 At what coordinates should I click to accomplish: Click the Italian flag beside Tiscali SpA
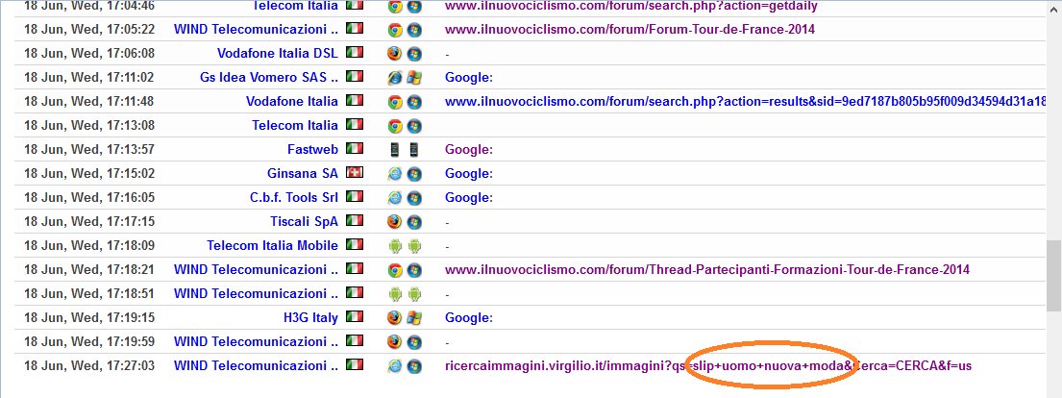(355, 220)
